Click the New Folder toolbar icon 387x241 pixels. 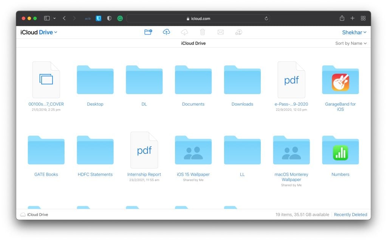coord(148,32)
